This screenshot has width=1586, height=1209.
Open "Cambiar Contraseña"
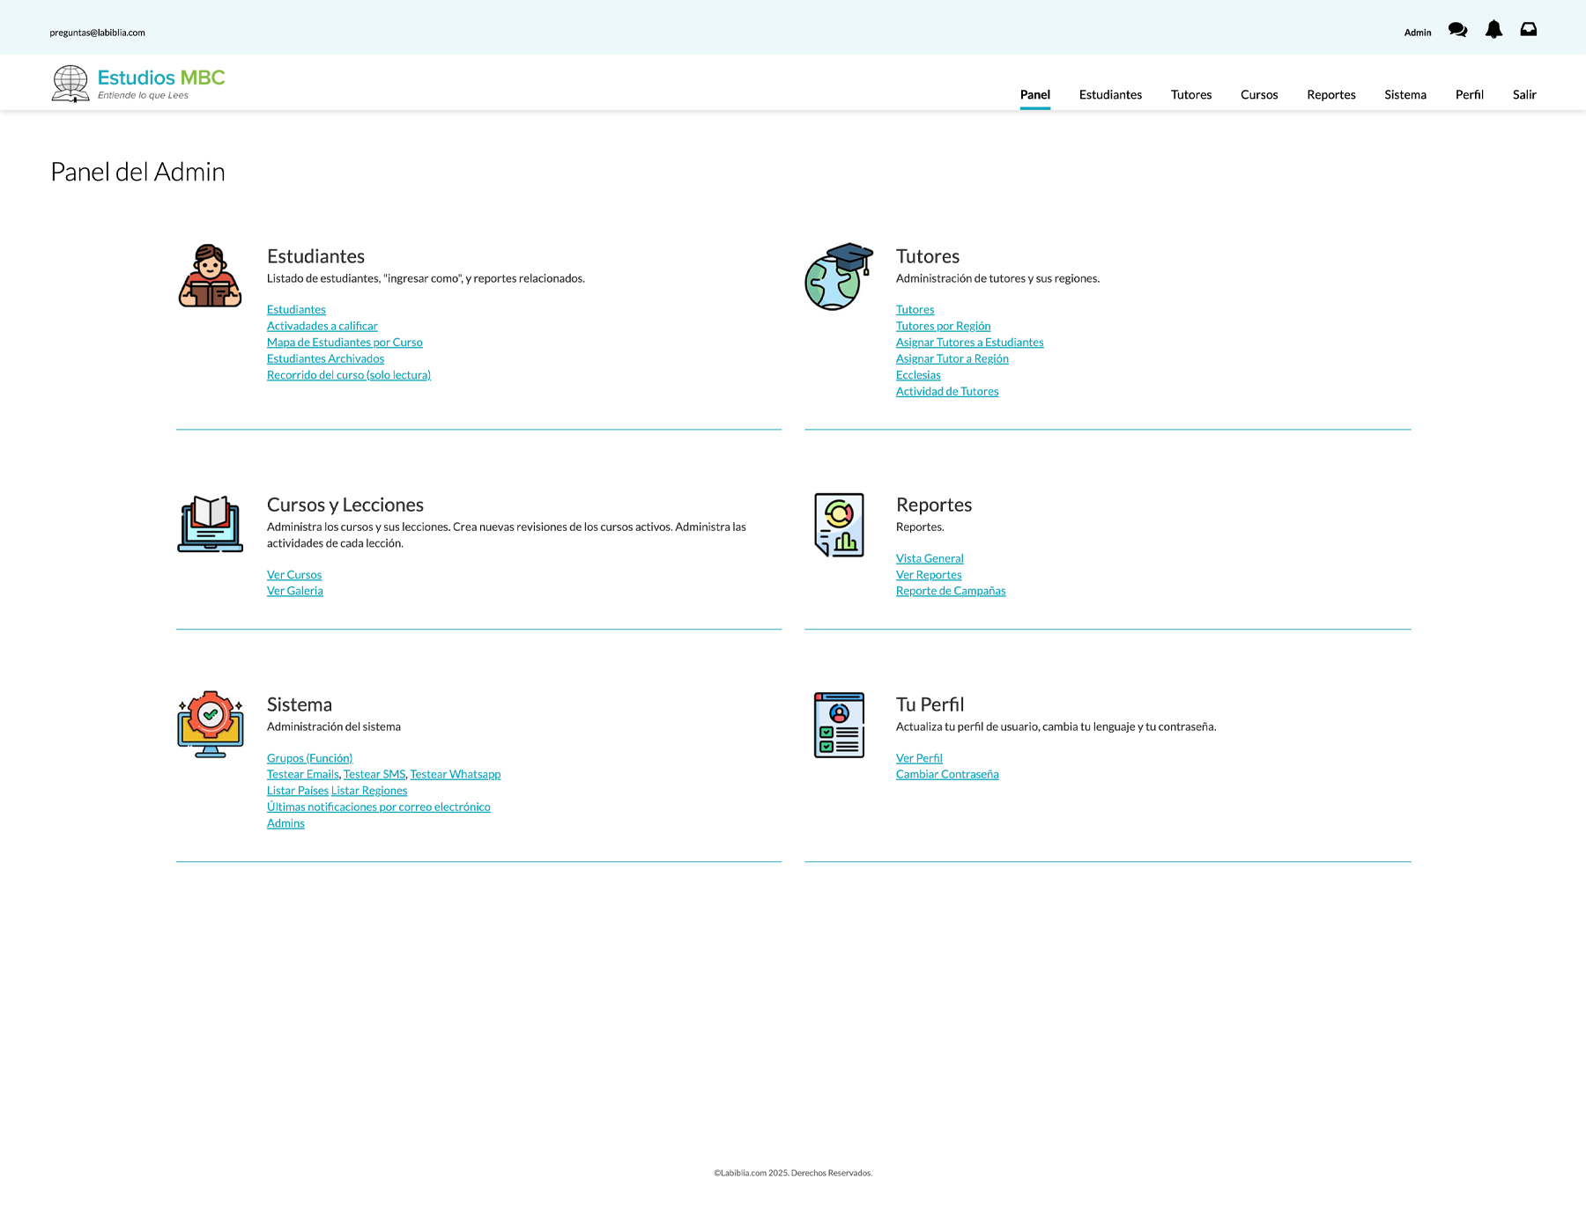coord(947,773)
